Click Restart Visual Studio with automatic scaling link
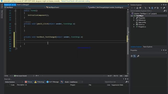 76,1
